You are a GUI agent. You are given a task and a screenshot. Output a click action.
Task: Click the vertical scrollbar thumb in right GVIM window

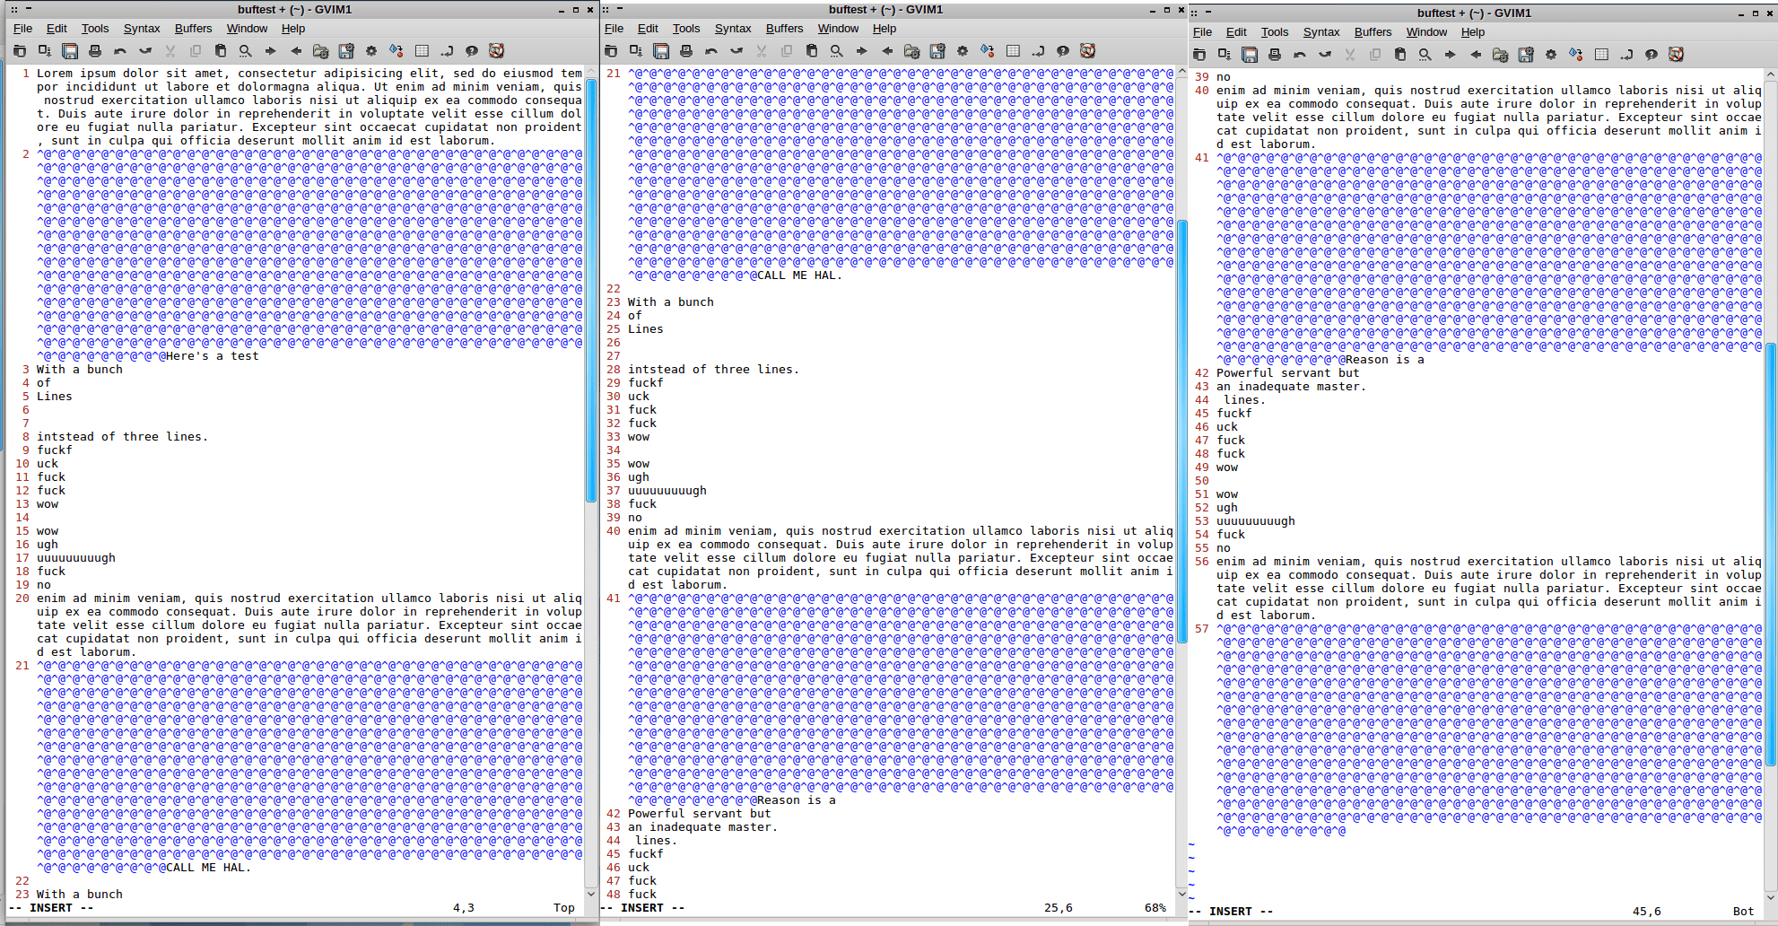1771,555
